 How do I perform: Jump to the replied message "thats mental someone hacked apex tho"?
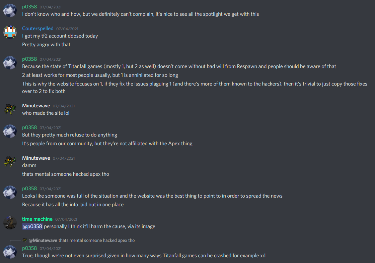[x=96, y=241]
